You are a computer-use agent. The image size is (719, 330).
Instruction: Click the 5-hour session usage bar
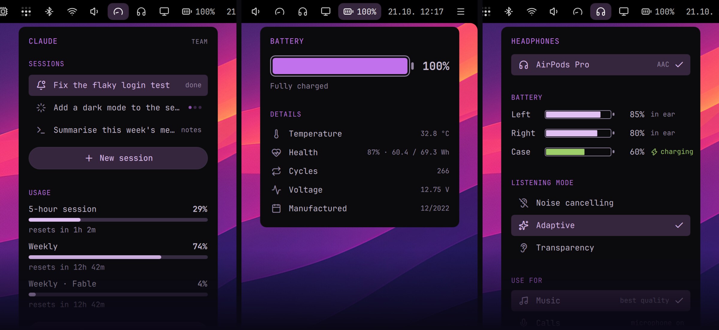pyautogui.click(x=118, y=220)
